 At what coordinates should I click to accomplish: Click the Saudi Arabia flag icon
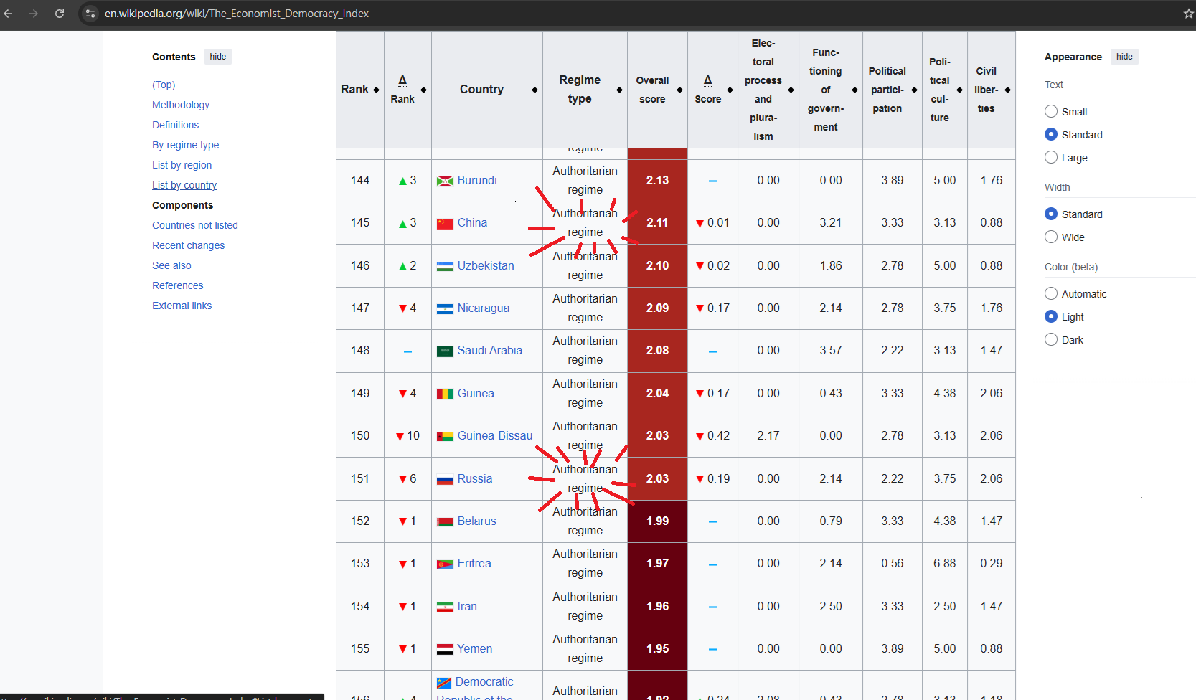coord(445,351)
